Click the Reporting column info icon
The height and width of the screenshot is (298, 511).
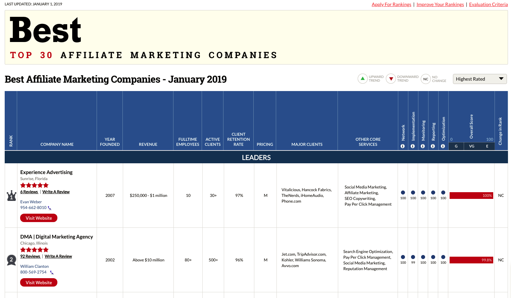(x=433, y=146)
